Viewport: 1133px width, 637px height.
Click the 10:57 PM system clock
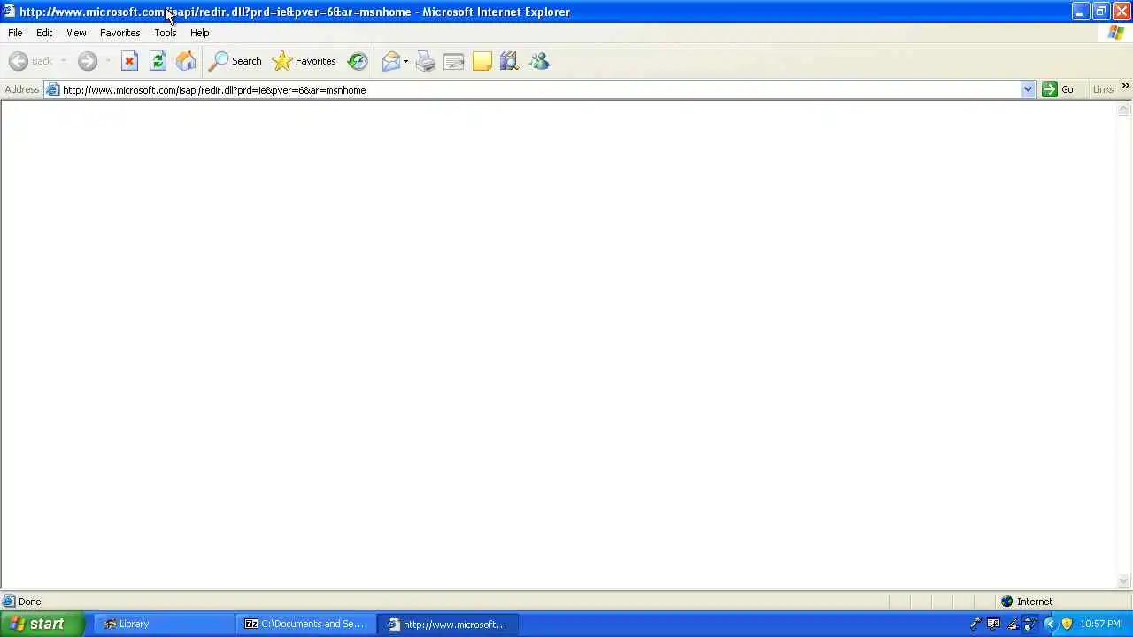point(1100,624)
